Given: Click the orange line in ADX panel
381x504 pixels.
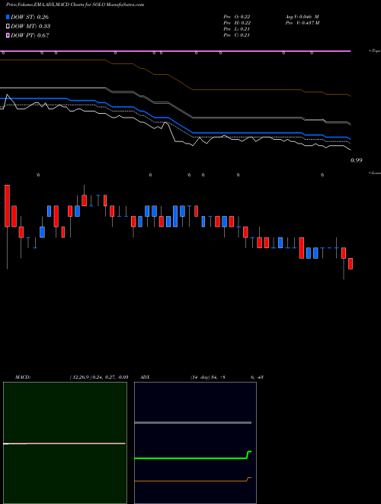Looking at the screenshot, I should tap(193, 481).
